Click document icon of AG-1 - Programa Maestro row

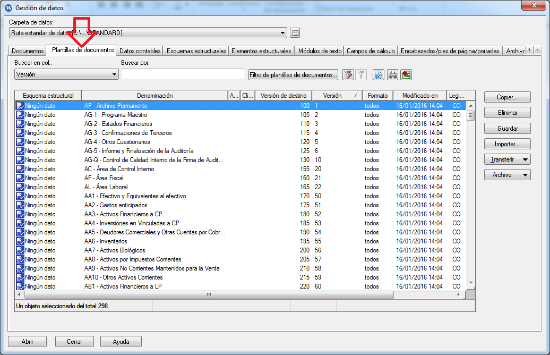(x=20, y=115)
